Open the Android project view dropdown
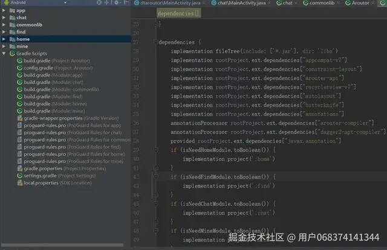This screenshot has width=387, height=250. click(x=65, y=2)
